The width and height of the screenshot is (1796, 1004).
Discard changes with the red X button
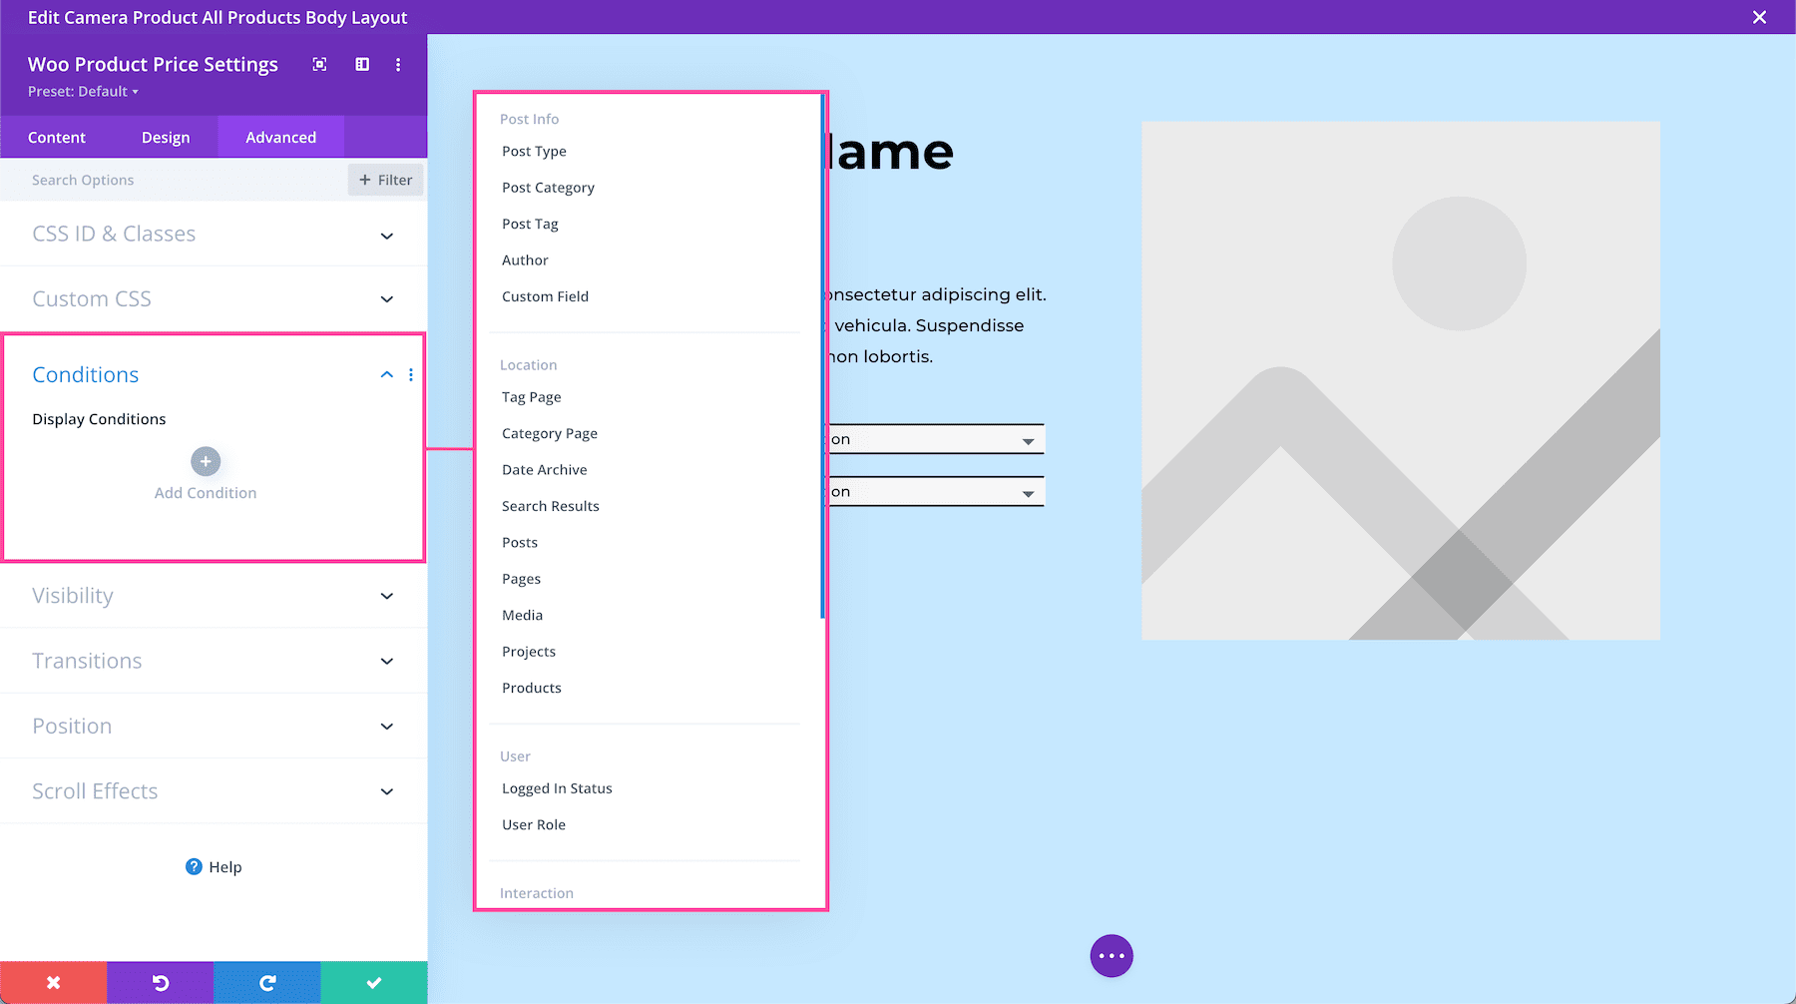tap(54, 983)
